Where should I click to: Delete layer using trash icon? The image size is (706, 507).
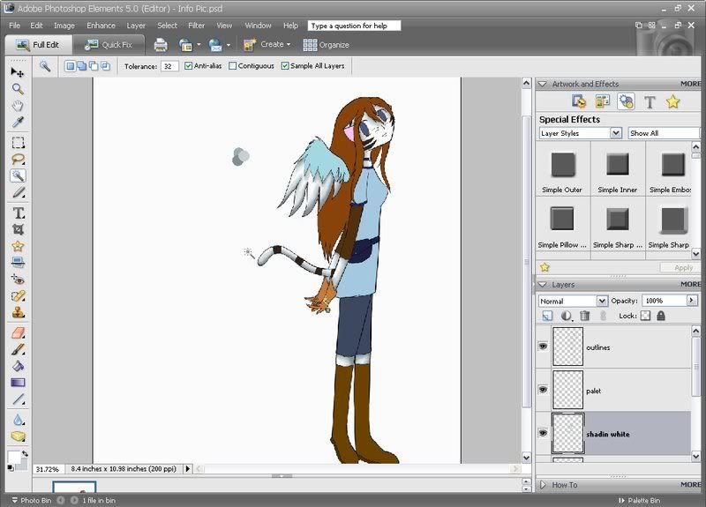point(585,316)
